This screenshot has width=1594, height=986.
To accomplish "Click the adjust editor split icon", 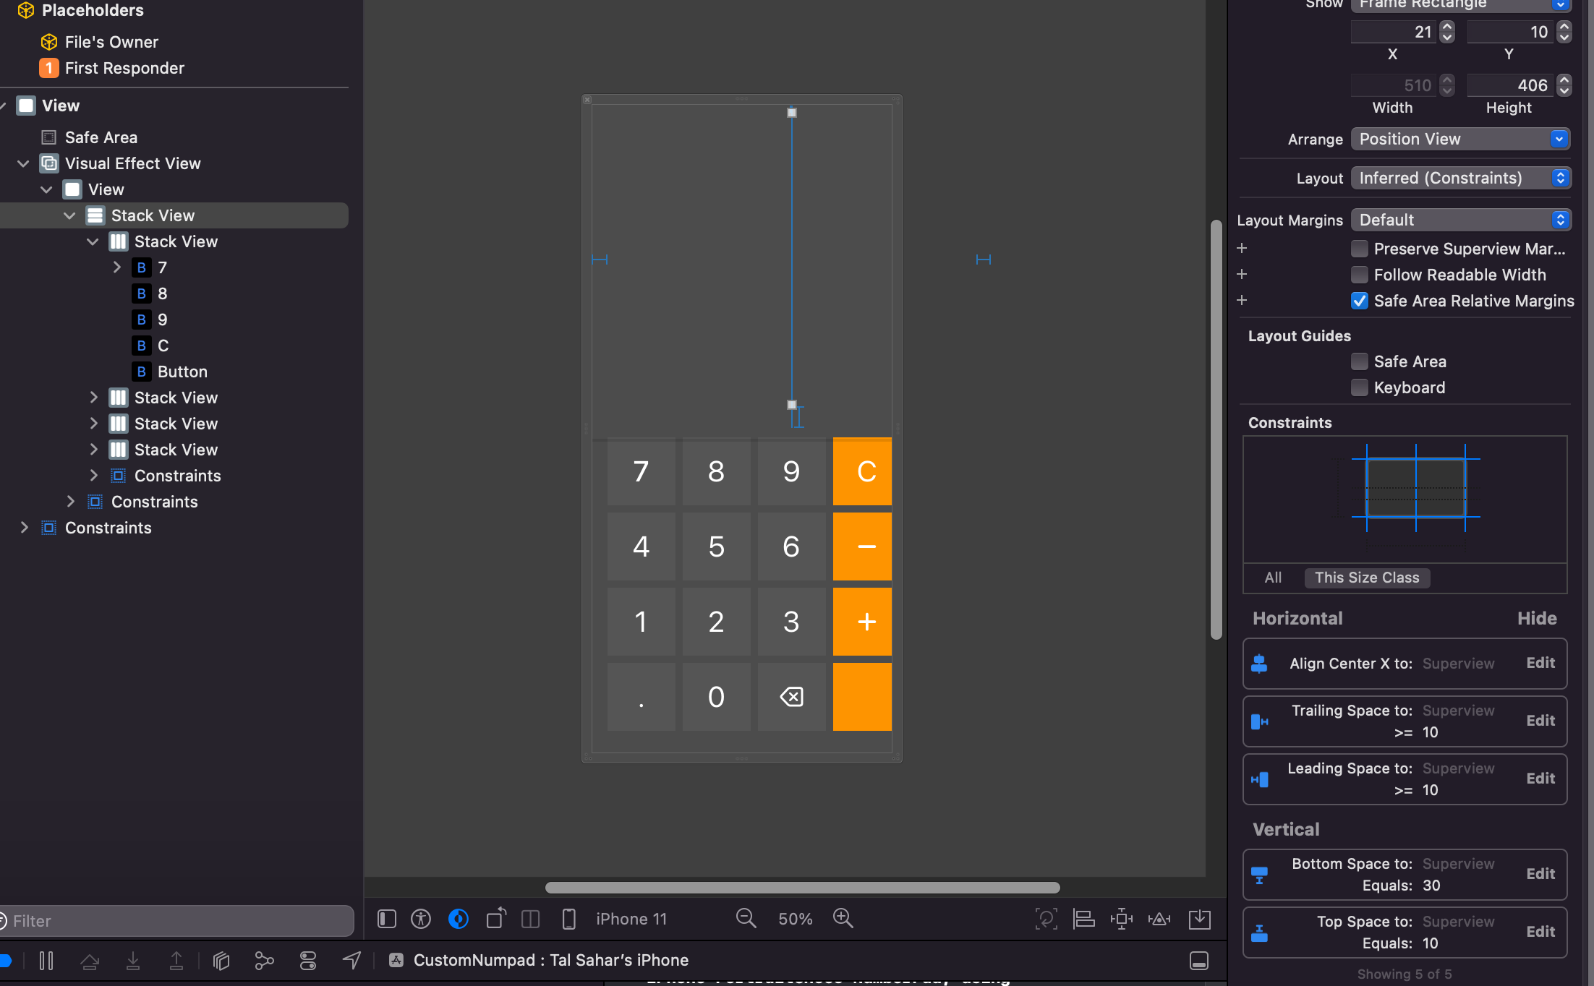I will pos(531,919).
